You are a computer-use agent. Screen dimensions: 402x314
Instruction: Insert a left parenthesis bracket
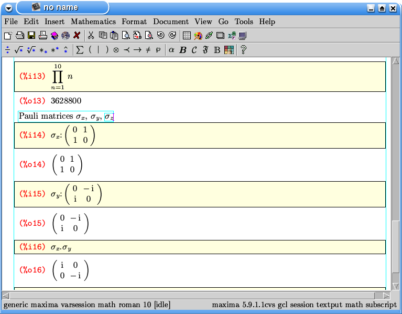point(90,49)
